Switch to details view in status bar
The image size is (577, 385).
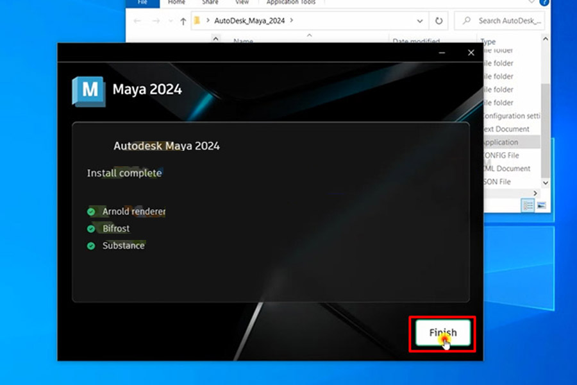point(528,205)
